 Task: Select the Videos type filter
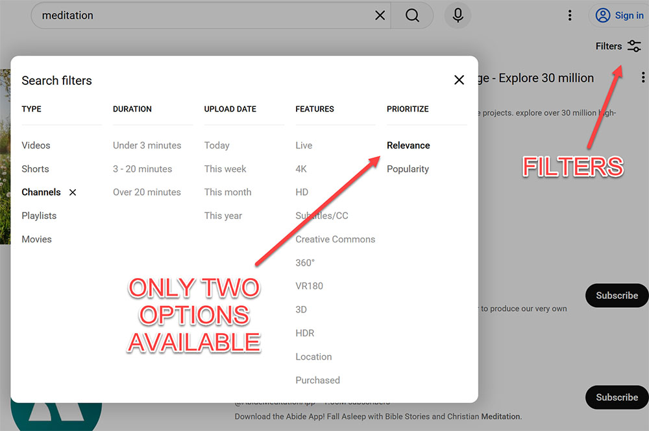pyautogui.click(x=36, y=145)
